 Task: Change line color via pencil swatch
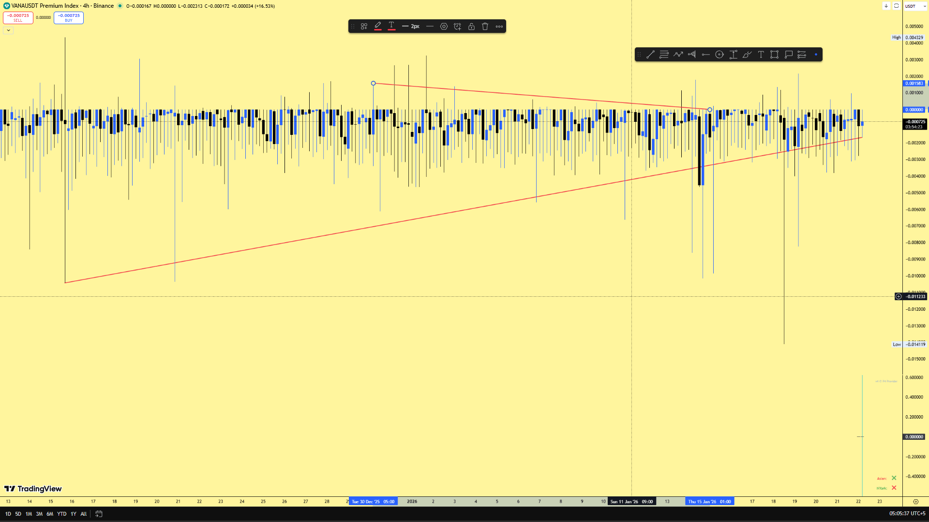378,26
